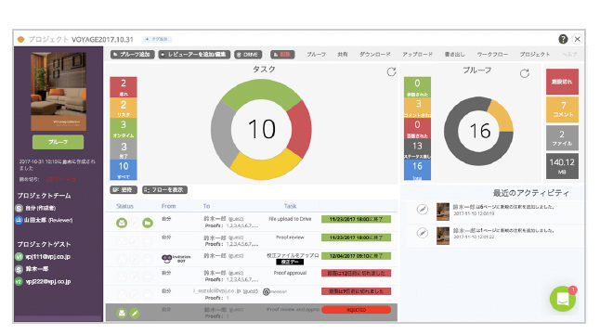
Task: Click thumbnail of 6-page annotation activity
Action: (443, 212)
